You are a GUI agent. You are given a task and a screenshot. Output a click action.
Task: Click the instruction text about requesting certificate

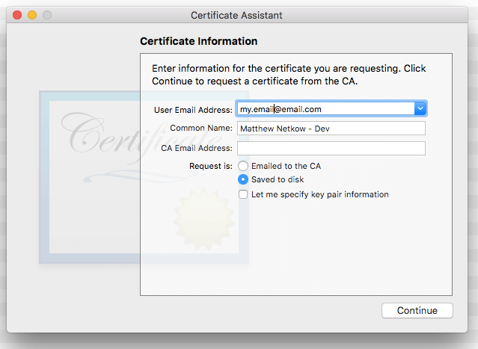(289, 75)
